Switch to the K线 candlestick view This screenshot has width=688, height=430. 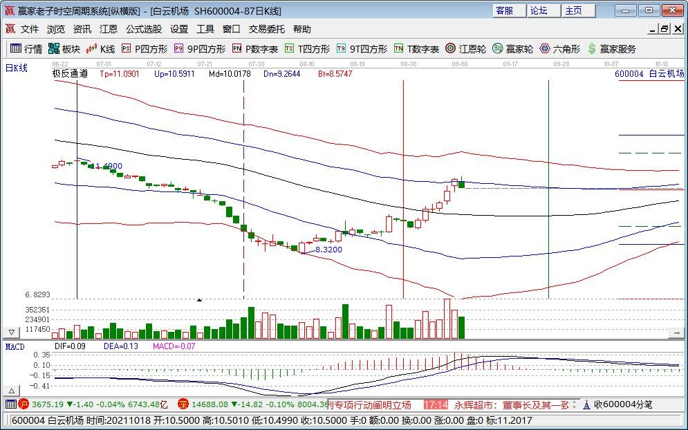(x=100, y=48)
